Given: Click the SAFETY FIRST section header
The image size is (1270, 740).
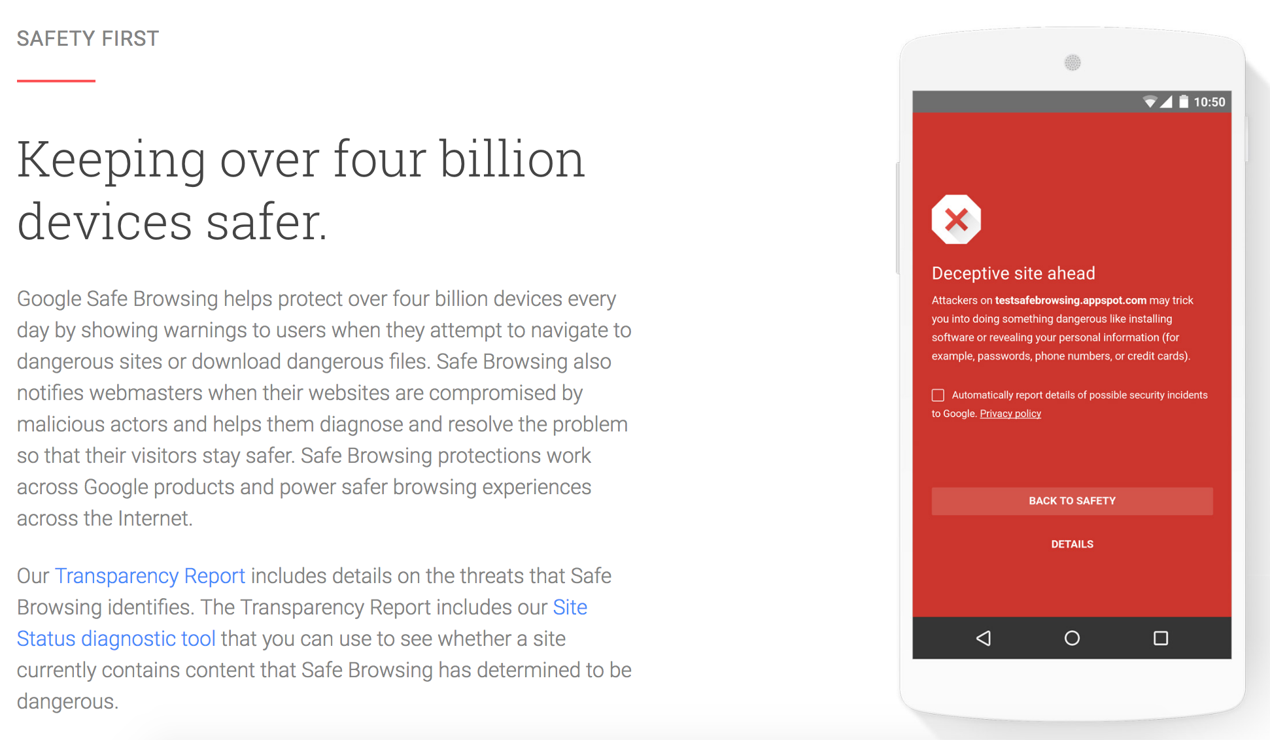Looking at the screenshot, I should point(88,38).
